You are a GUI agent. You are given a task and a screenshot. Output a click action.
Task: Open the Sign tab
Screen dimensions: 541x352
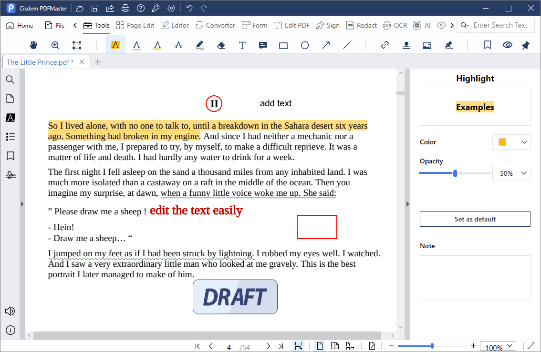pyautogui.click(x=328, y=26)
